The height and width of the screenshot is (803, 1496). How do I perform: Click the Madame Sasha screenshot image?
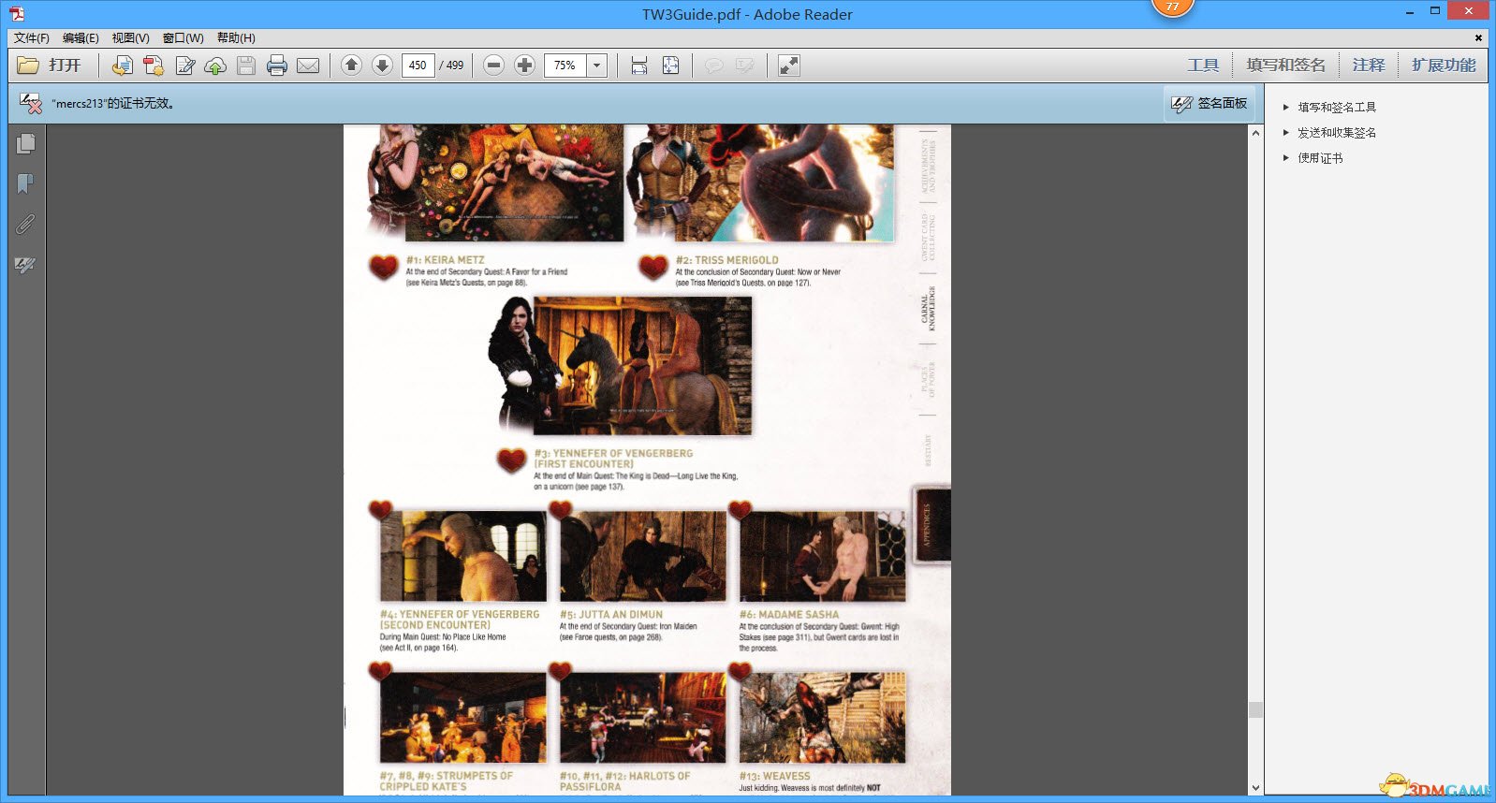click(823, 556)
